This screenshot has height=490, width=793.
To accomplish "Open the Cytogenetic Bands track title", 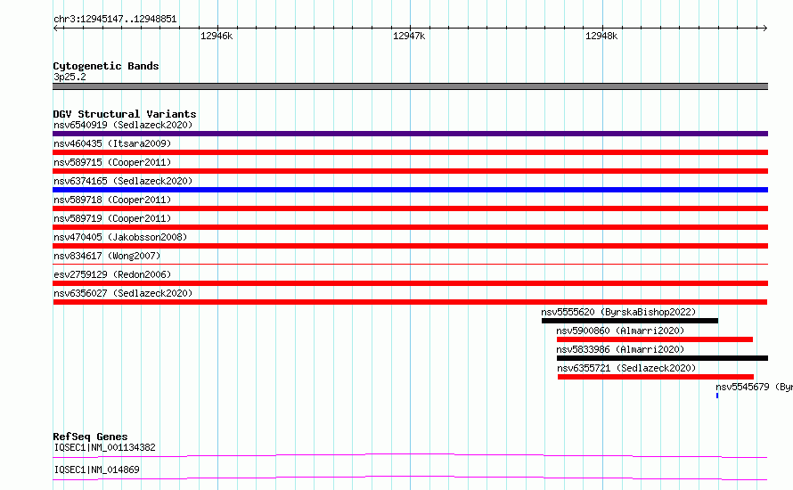I will point(106,66).
